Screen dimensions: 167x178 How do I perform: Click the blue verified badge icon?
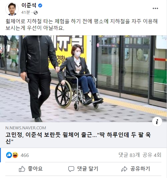pos(40,5)
